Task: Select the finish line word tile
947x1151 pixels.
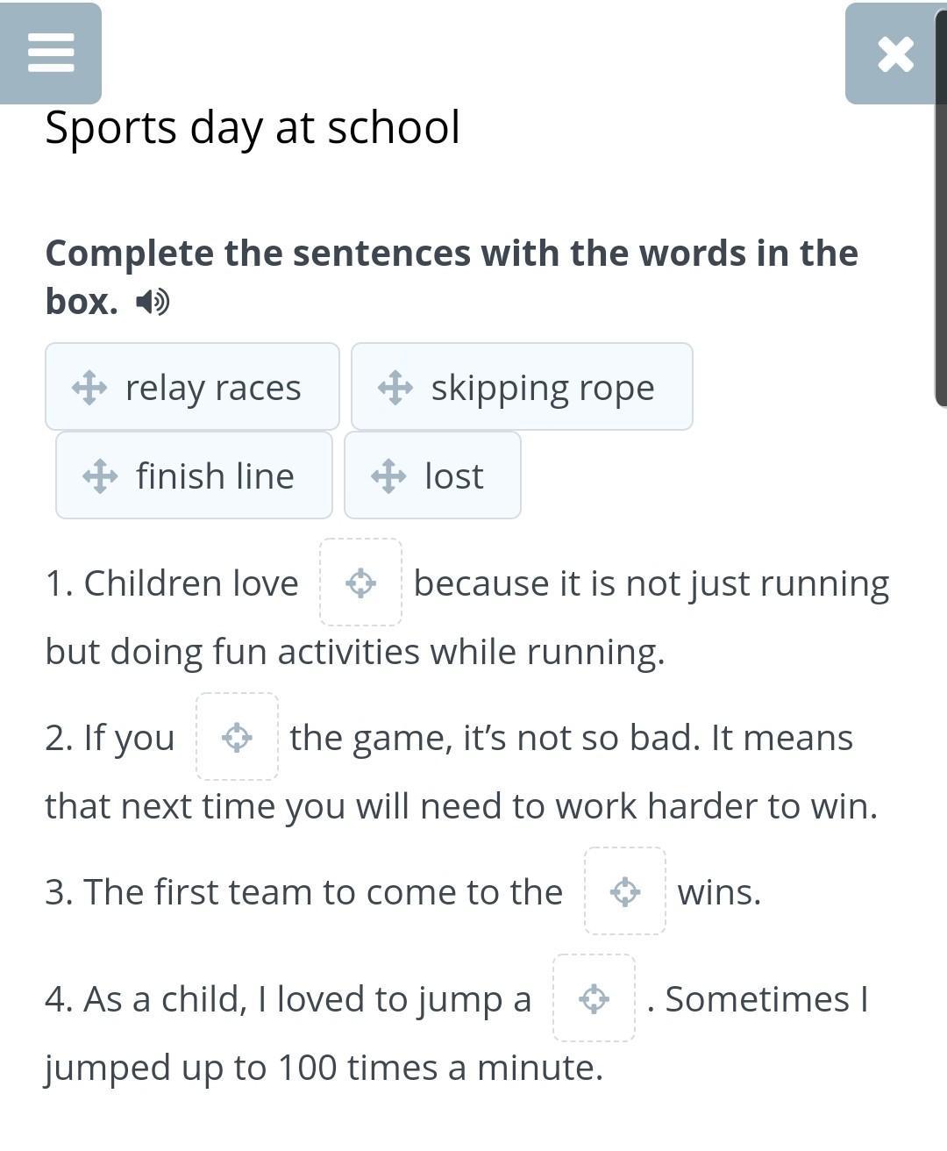Action: [194, 475]
